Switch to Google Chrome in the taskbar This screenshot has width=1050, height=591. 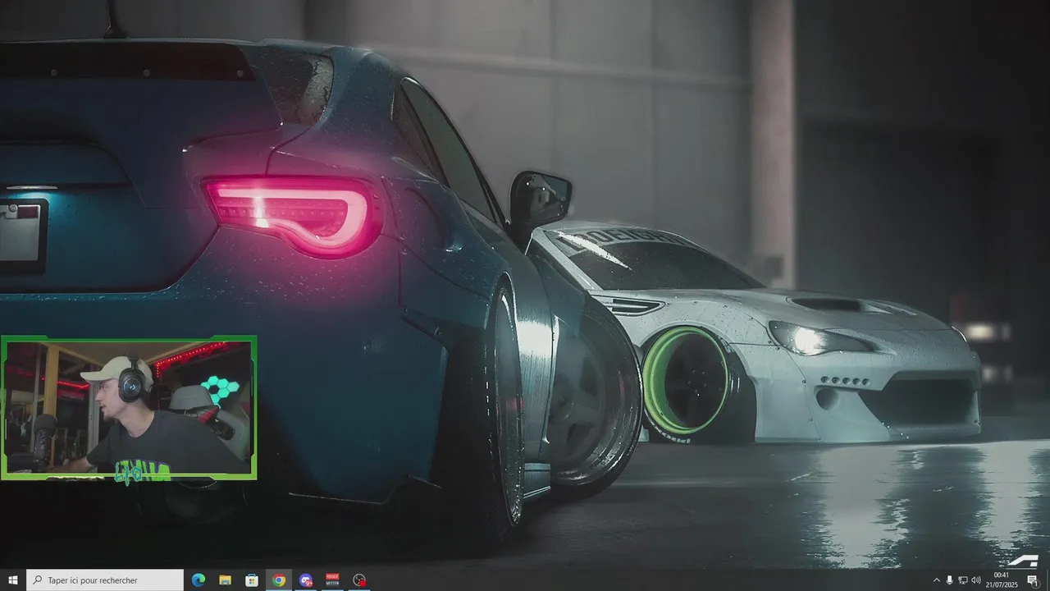(x=279, y=580)
